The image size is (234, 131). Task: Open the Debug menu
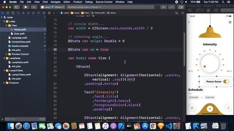pyautogui.click(x=89, y=2)
